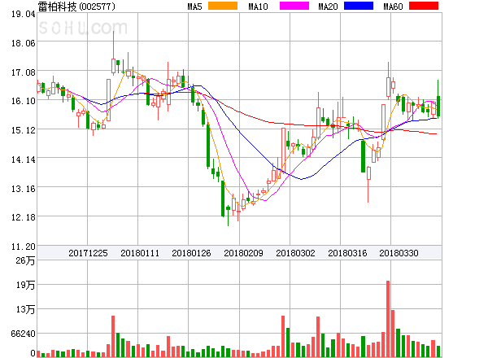Click the 17.08 price axis label
488x358 pixels.
coord(23,72)
